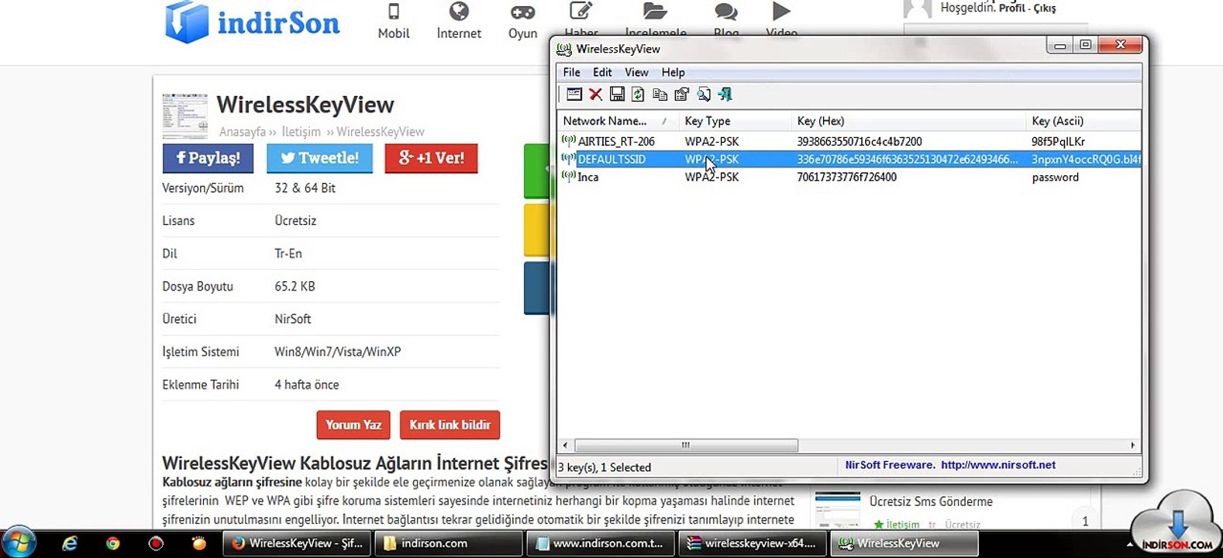Delete selected key with red X icon
This screenshot has width=1223, height=558.
[x=595, y=95]
